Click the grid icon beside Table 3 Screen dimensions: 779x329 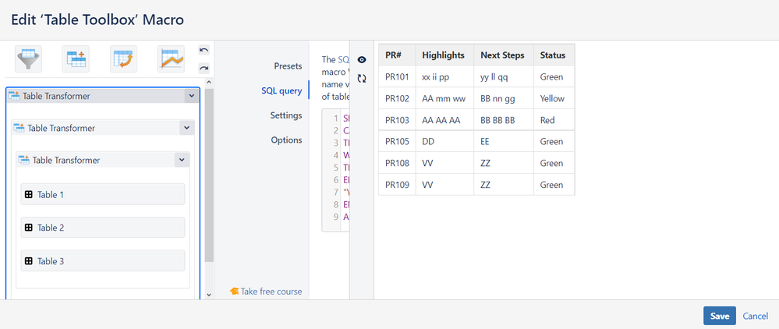tap(29, 261)
